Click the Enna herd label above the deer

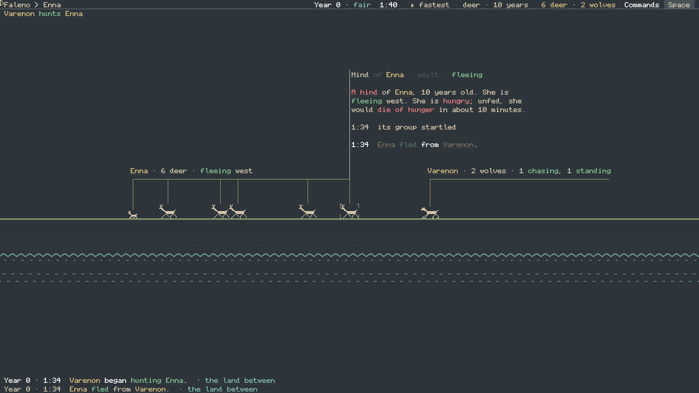[139, 171]
